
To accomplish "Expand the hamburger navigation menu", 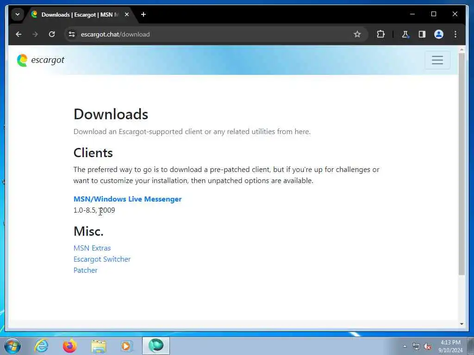I will tap(437, 60).
